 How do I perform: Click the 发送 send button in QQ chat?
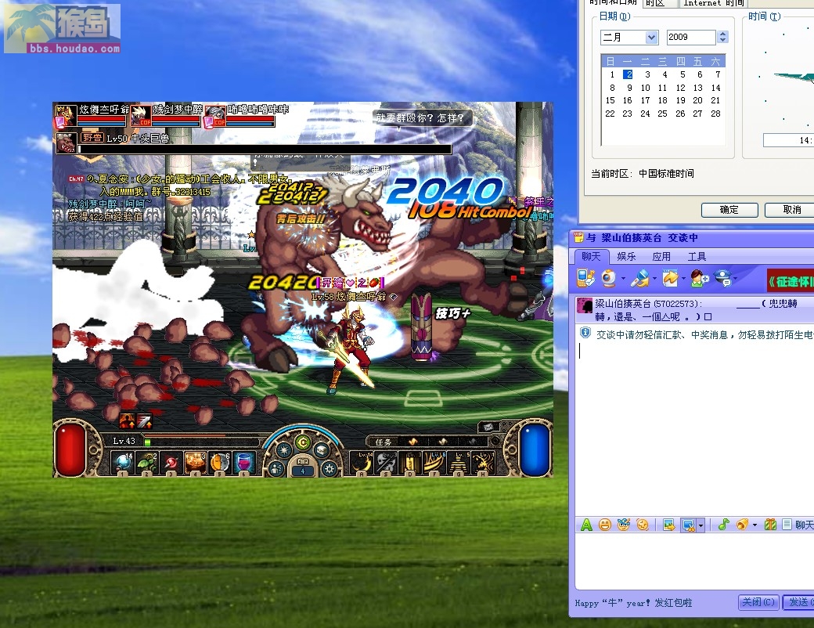tap(798, 602)
